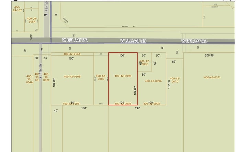Viewport: 246px width, 152px height.
Task: Click the 162.80' dimension label
Action: coord(169,84)
